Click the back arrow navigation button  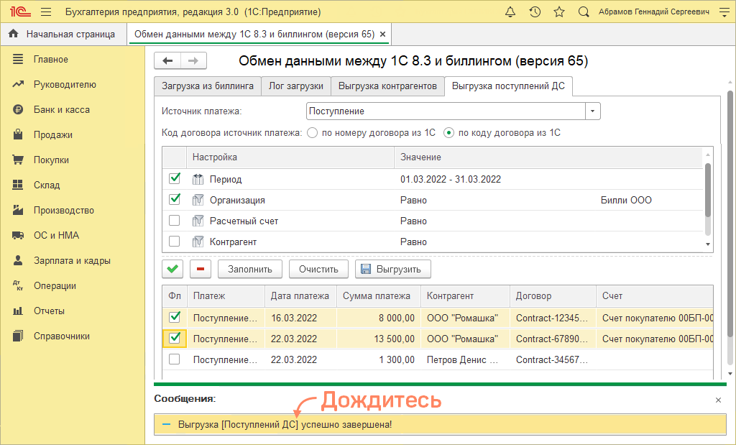167,61
